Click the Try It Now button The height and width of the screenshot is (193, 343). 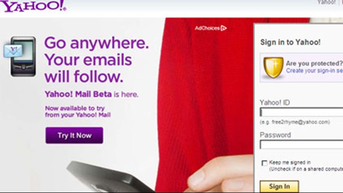pos(74,135)
